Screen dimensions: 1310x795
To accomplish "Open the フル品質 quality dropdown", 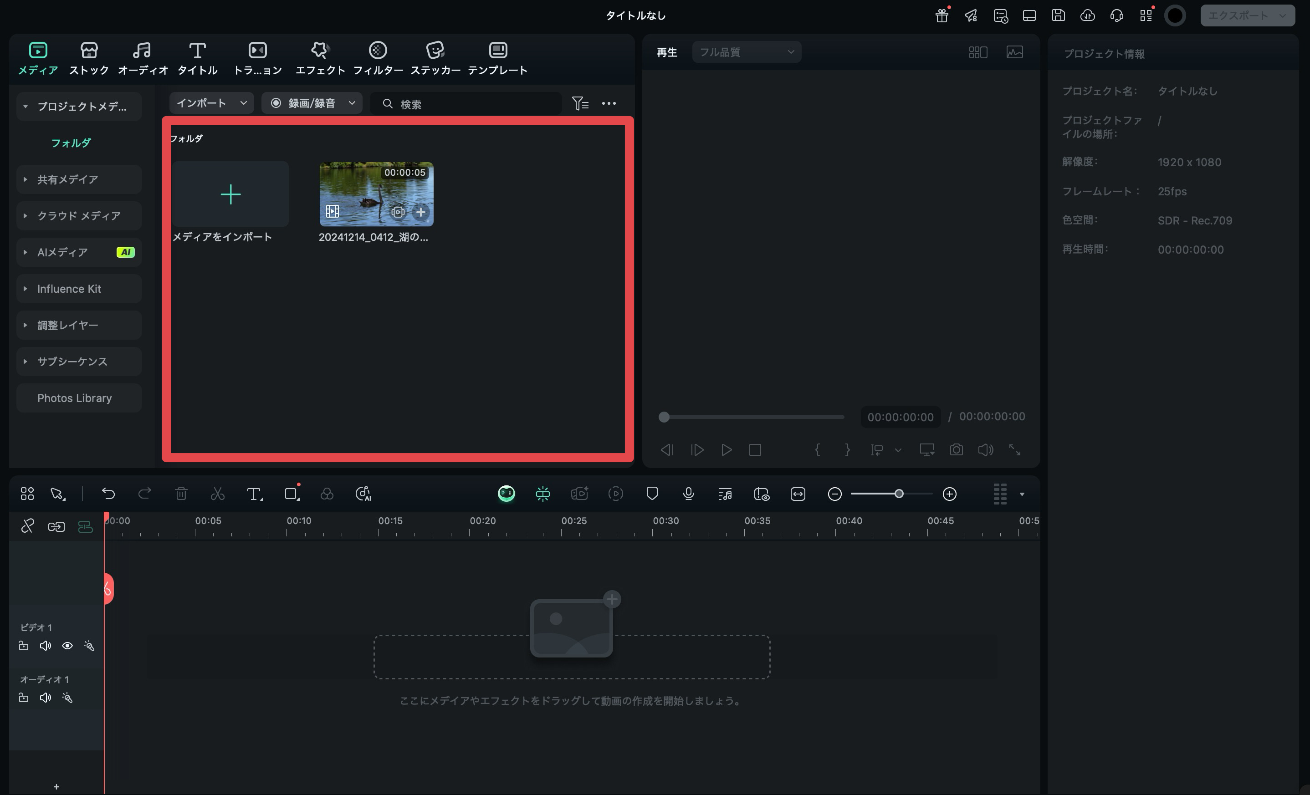I will tap(747, 52).
